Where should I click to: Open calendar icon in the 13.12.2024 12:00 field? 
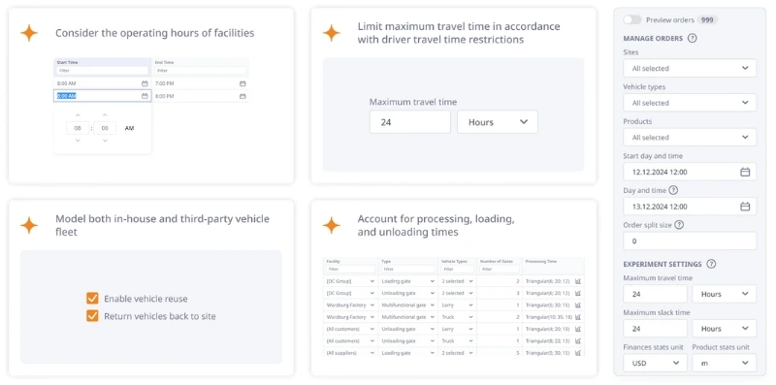pyautogui.click(x=745, y=207)
